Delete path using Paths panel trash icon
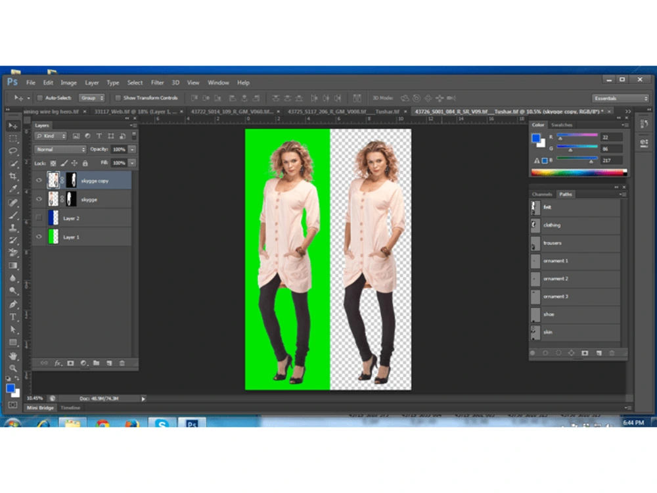The height and width of the screenshot is (493, 657). point(612,353)
